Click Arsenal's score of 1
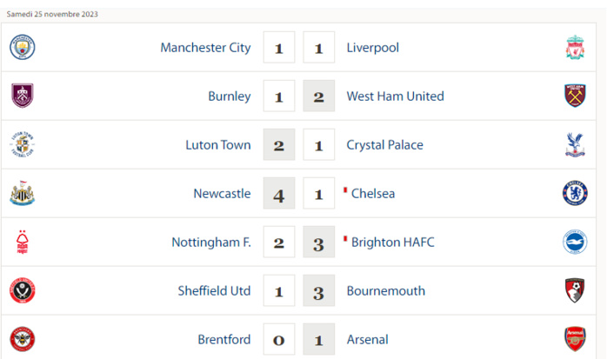This screenshot has width=607, height=359. click(318, 340)
